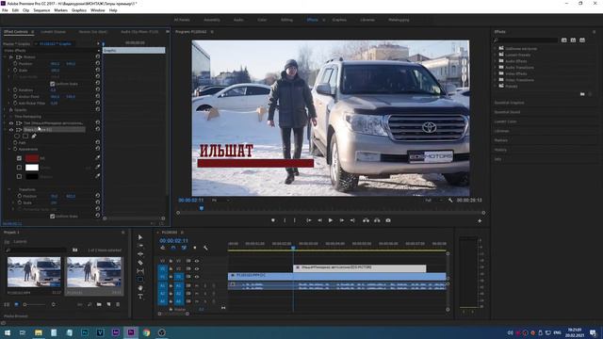Image resolution: width=603 pixels, height=339 pixels.
Task: Create ellipse mask in Shape effect
Action: click(17, 136)
